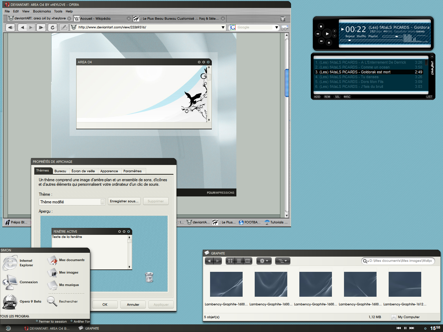Select list view in the file explorer
The height and width of the screenshot is (332, 443).
[x=239, y=261]
